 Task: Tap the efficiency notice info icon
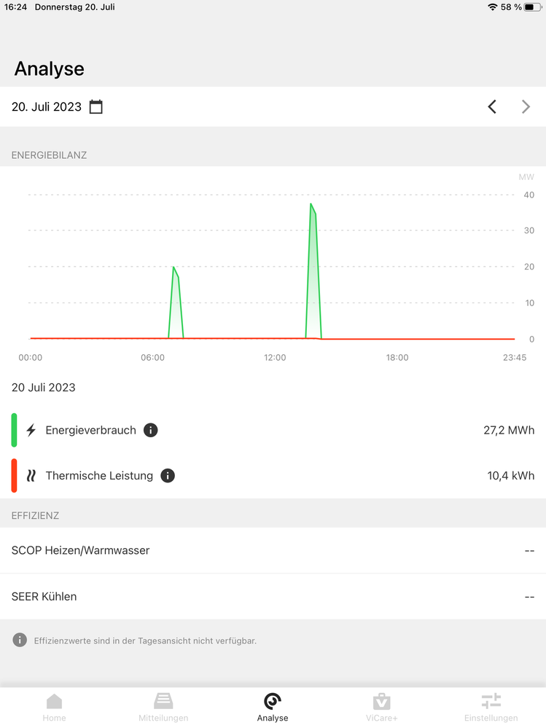coord(20,640)
